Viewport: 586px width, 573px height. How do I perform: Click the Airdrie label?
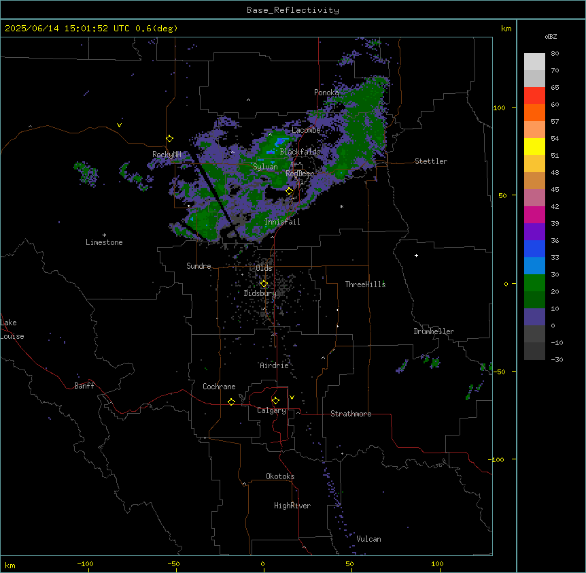(x=274, y=365)
